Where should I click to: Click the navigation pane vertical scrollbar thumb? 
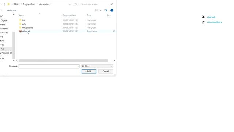[x=14, y=45]
